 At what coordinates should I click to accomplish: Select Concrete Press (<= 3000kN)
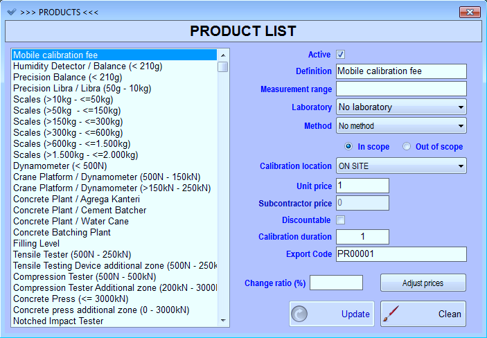point(114,299)
